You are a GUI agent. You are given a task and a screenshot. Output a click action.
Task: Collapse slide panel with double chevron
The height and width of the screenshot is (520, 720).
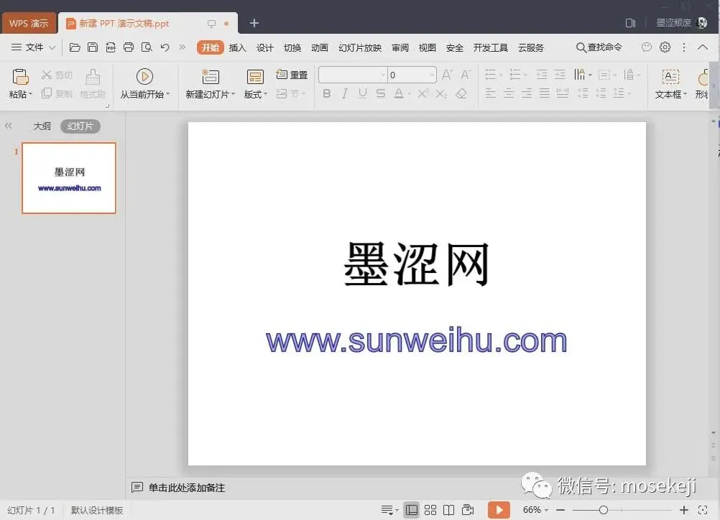coord(9,126)
